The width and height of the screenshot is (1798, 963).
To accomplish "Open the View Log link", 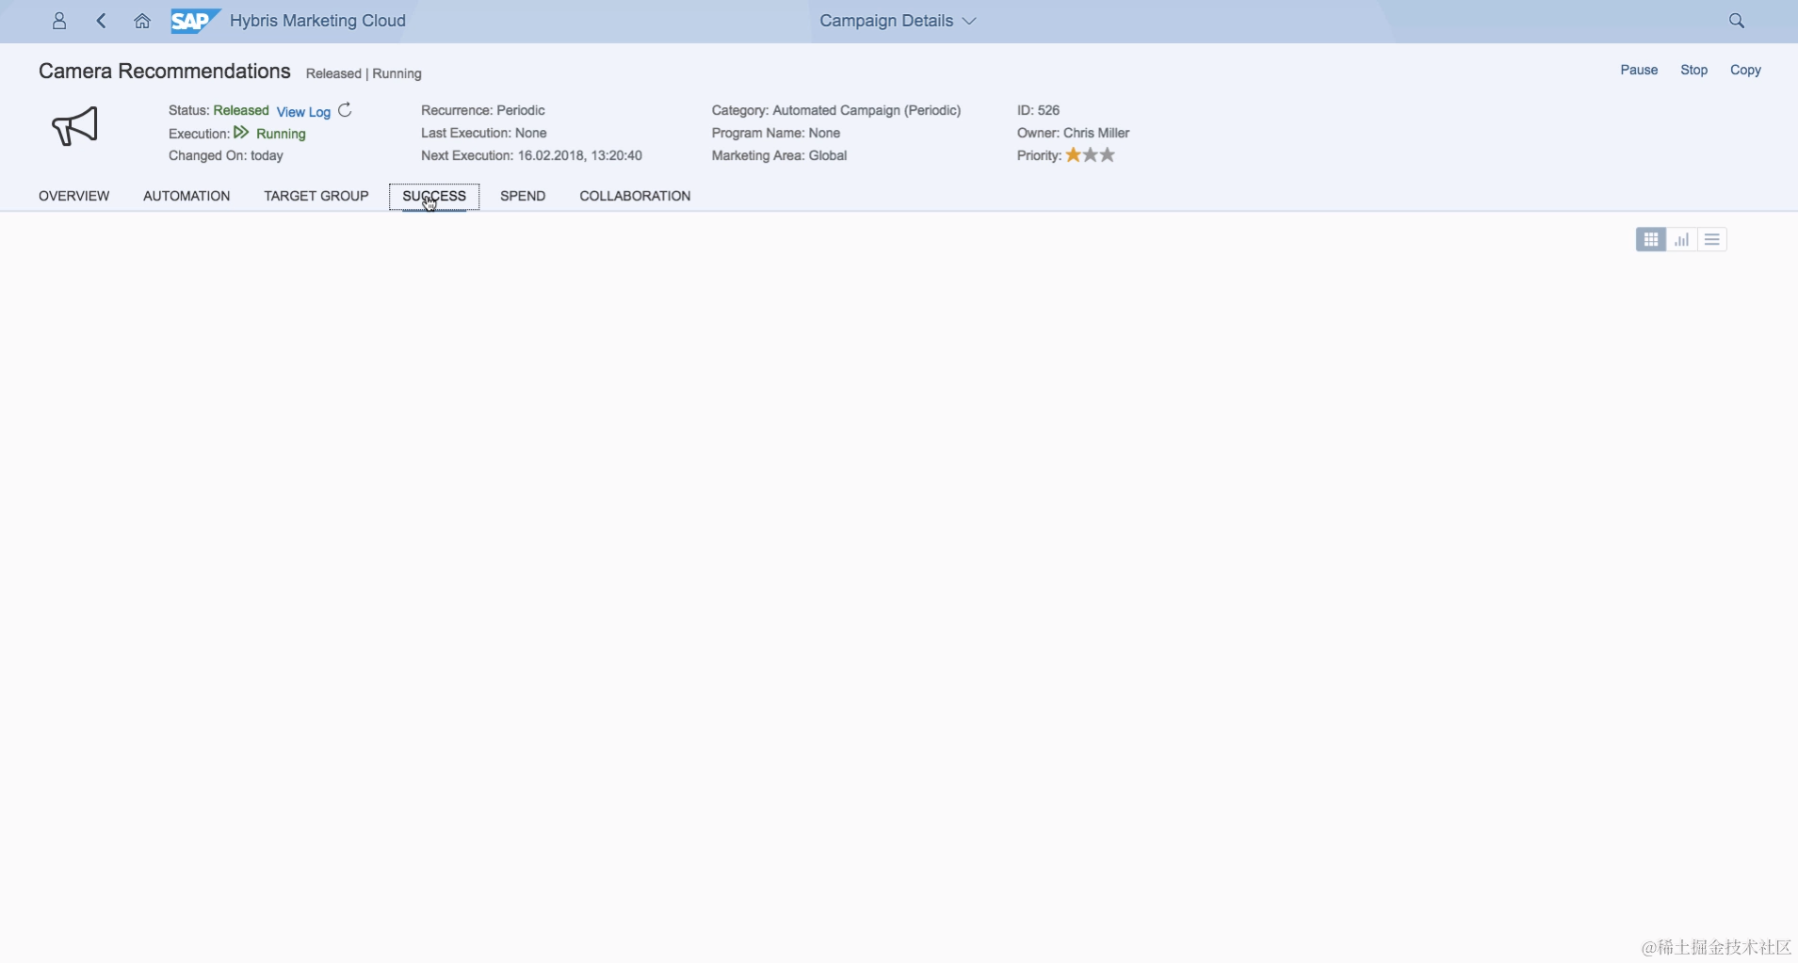I will [303, 111].
